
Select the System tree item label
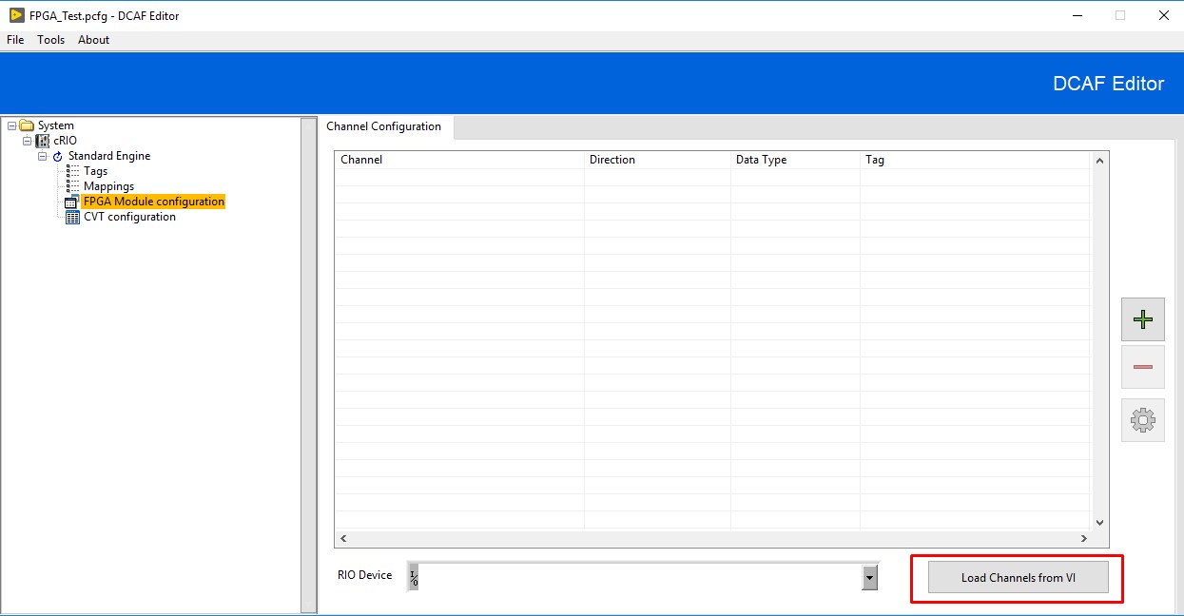56,125
